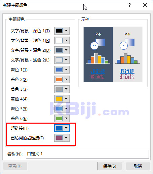Click the grayed-out 重置 button
Viewport: 153px width, 174px height.
coord(15,166)
